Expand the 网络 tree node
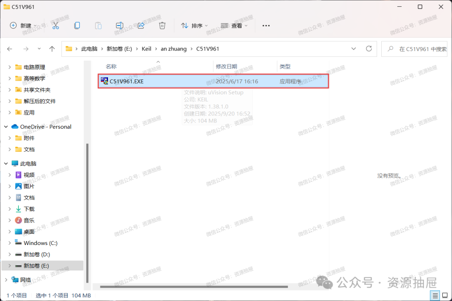 pos(6,280)
